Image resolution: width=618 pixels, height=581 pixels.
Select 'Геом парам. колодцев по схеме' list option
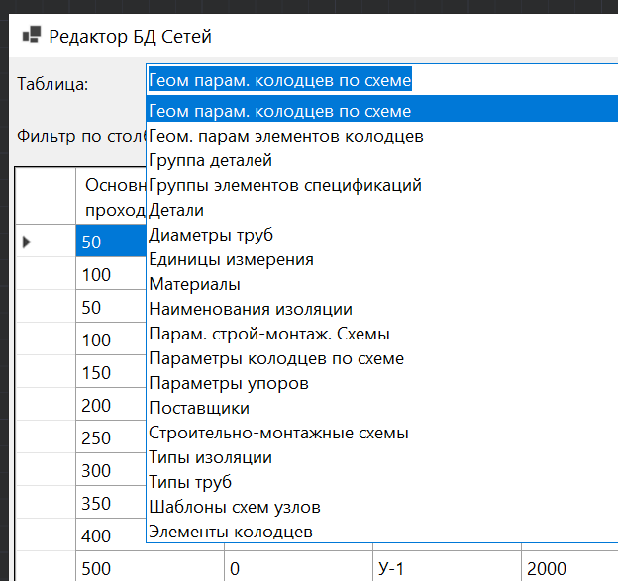point(280,111)
